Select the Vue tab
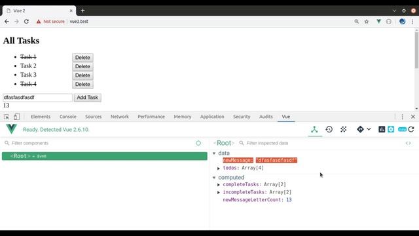 [x=286, y=117]
